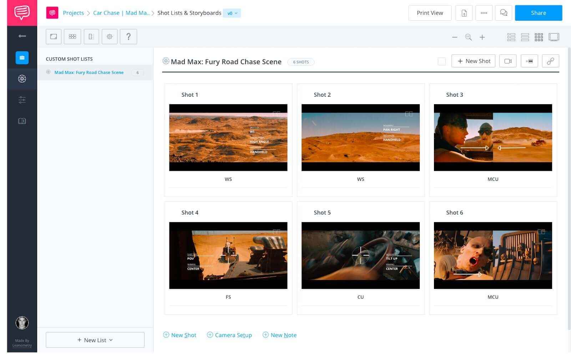Switch to grid layout view
571x361 pixels.
coord(539,37)
